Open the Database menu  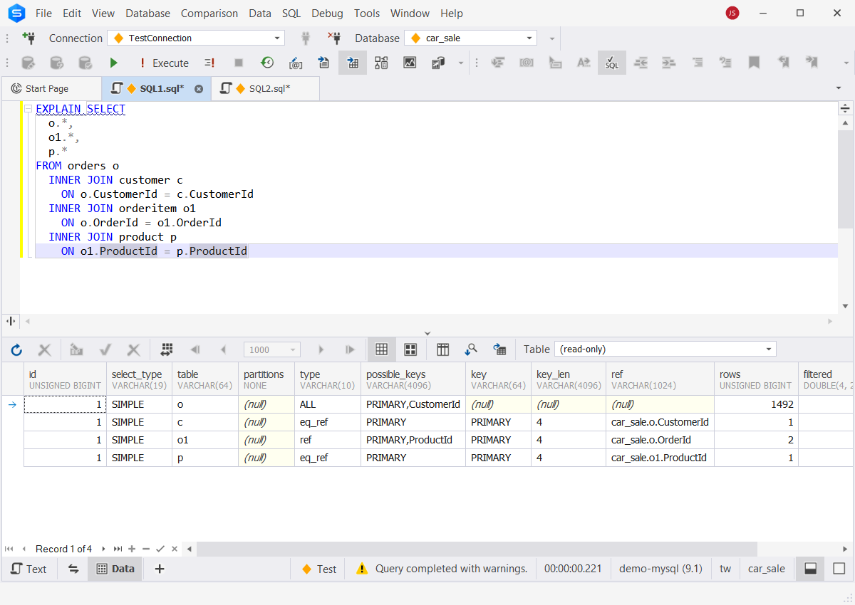click(147, 13)
